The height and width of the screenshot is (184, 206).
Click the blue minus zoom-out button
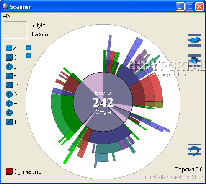28,56
